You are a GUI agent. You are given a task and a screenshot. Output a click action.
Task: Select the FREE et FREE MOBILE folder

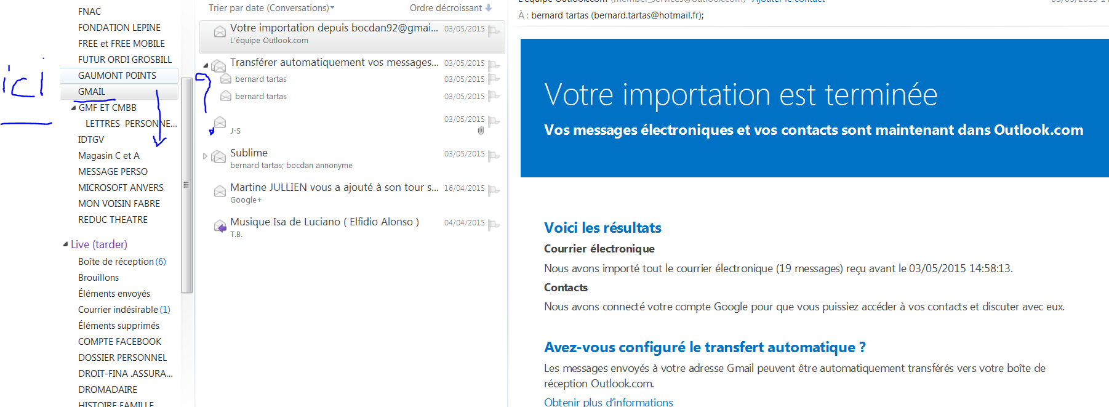click(121, 44)
